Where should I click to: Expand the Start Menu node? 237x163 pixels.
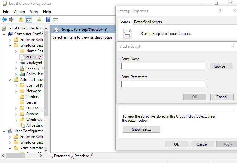tap(16, 108)
